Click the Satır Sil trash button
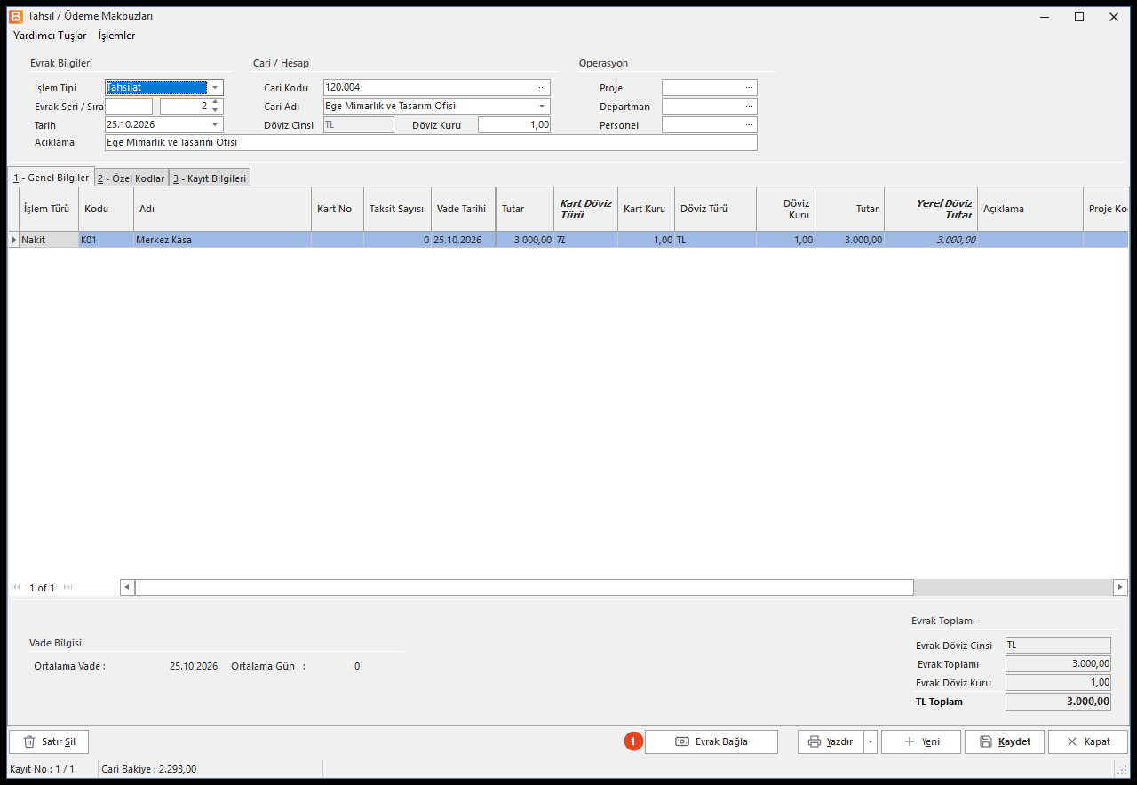Screen dimensions: 1137x785 tap(49, 741)
